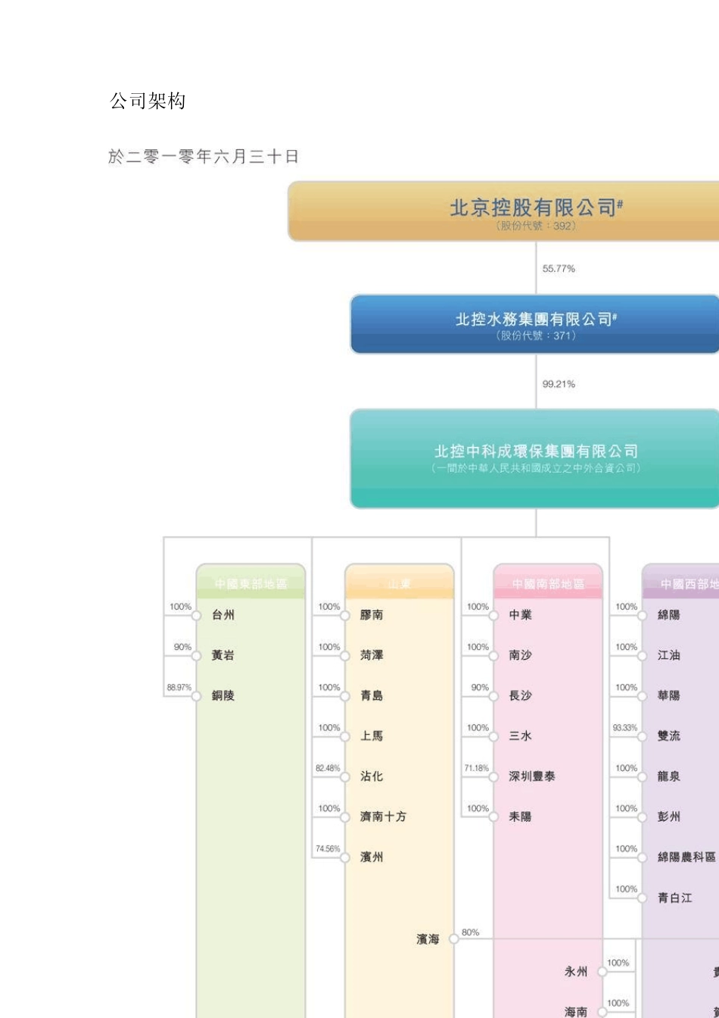
Task: Select the 深圳豐泰 entry
Action: [532, 776]
